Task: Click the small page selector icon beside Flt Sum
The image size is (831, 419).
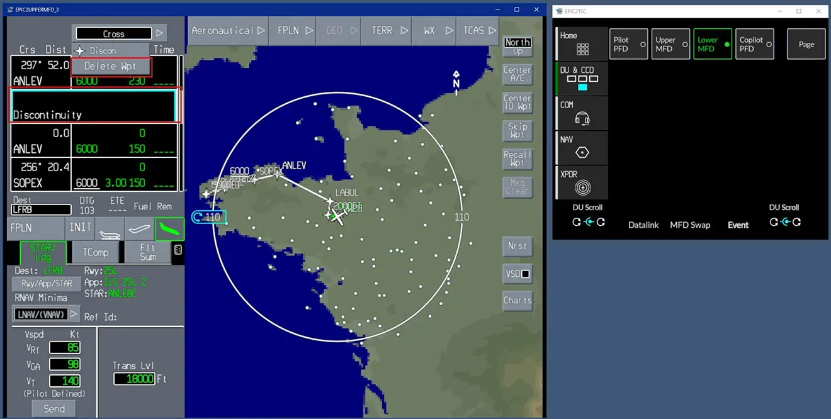Action: 178,250
